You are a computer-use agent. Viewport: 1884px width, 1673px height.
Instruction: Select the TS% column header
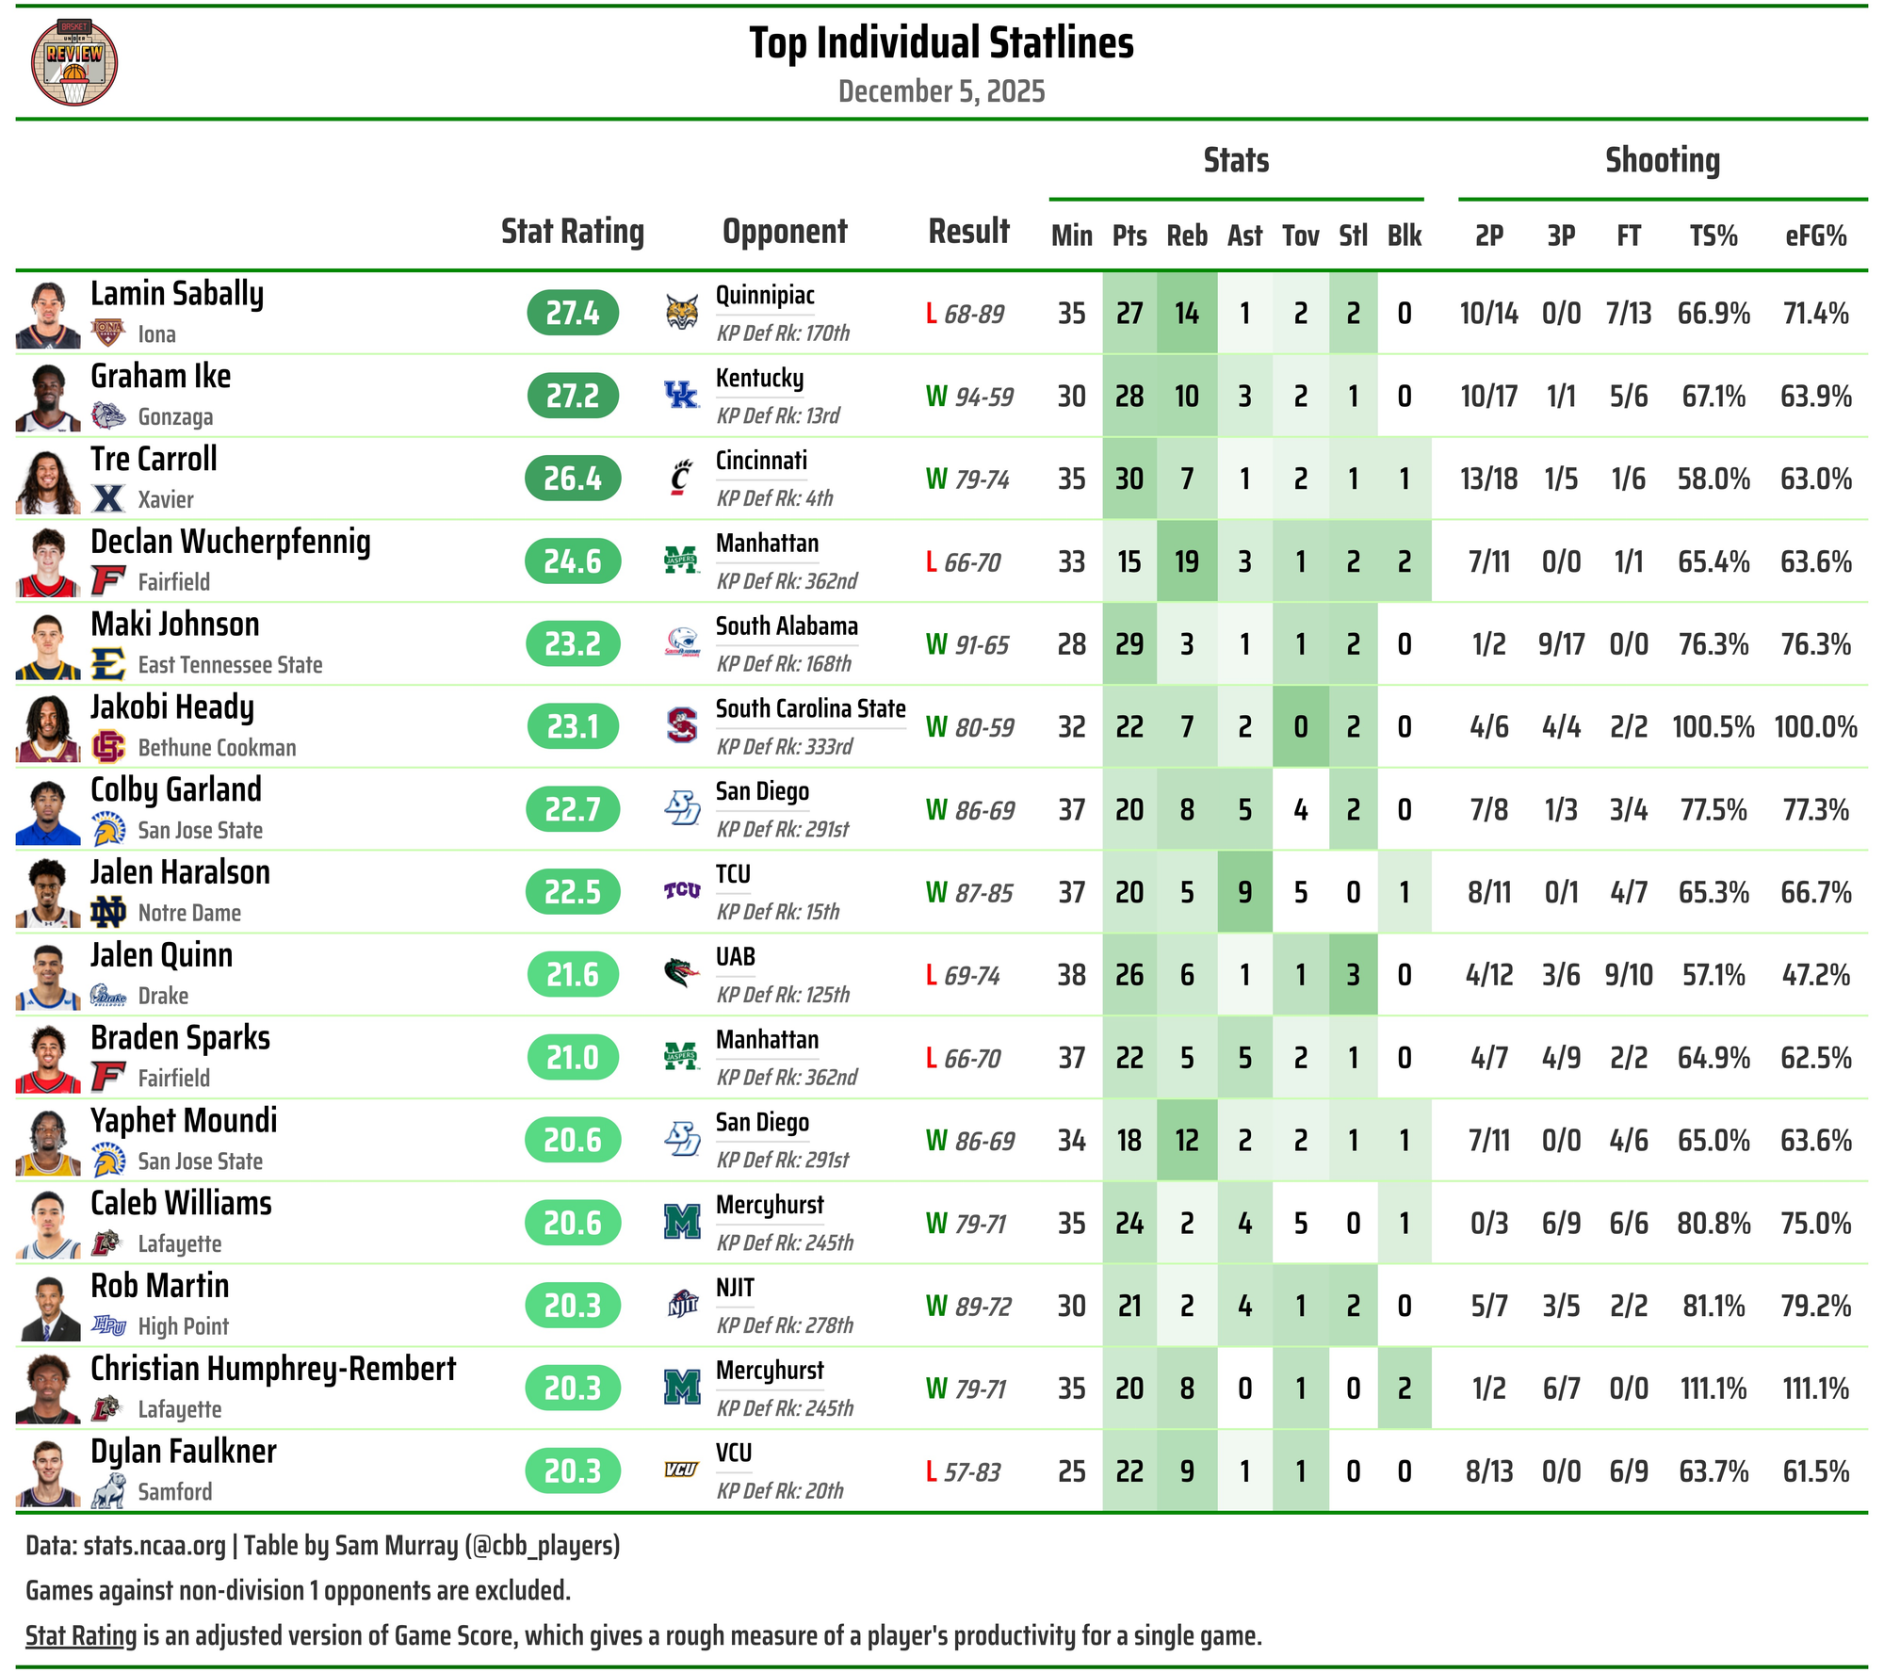tap(1713, 236)
